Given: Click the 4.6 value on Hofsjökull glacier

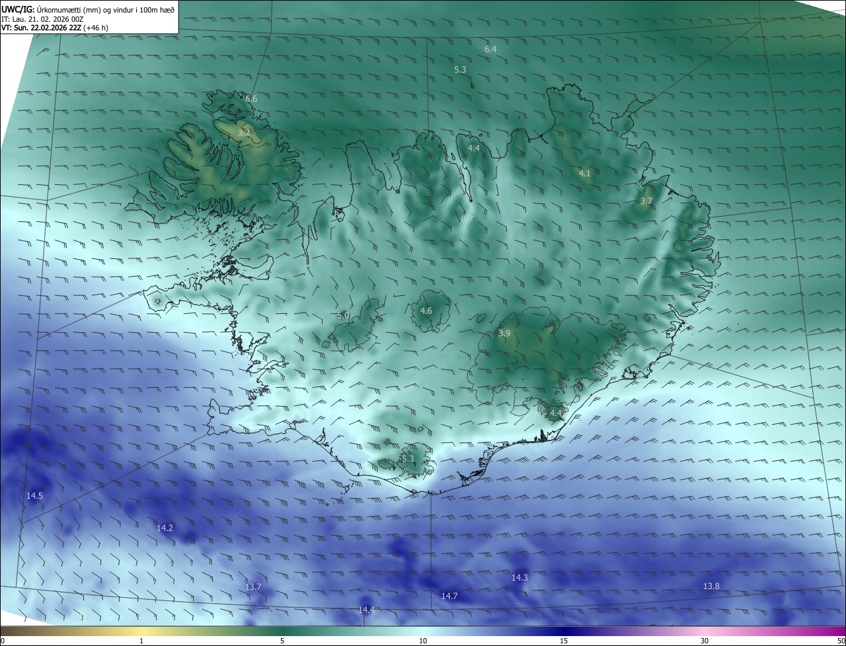Looking at the screenshot, I should [426, 311].
